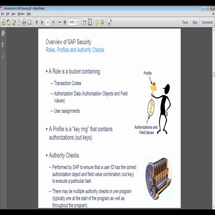Click the greyed-out Save file icon
The width and height of the screenshot is (215, 215).
pyautogui.click(x=19, y=22)
